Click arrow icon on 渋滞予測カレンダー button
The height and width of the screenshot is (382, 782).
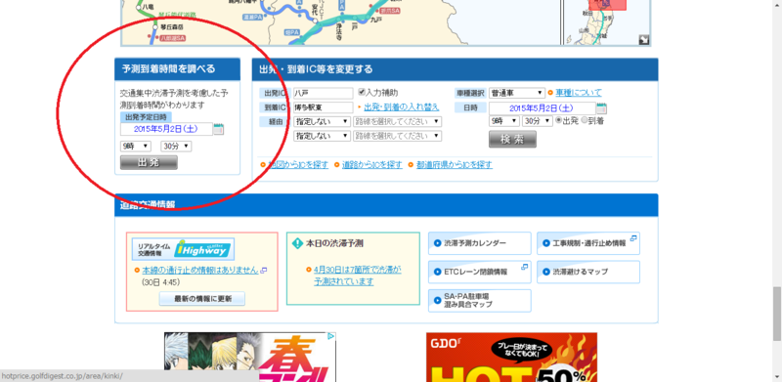[437, 243]
